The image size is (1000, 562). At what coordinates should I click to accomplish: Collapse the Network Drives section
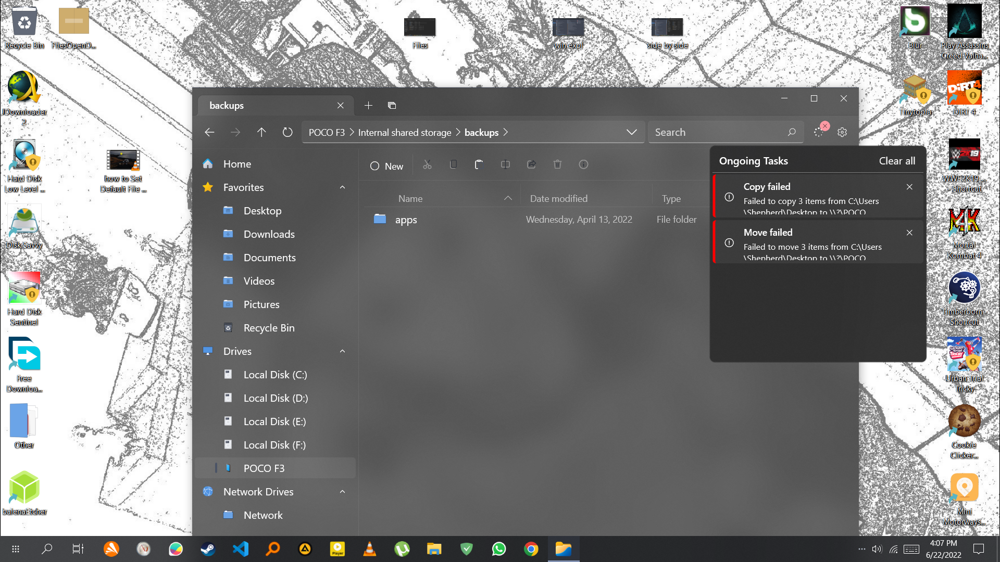coord(342,492)
